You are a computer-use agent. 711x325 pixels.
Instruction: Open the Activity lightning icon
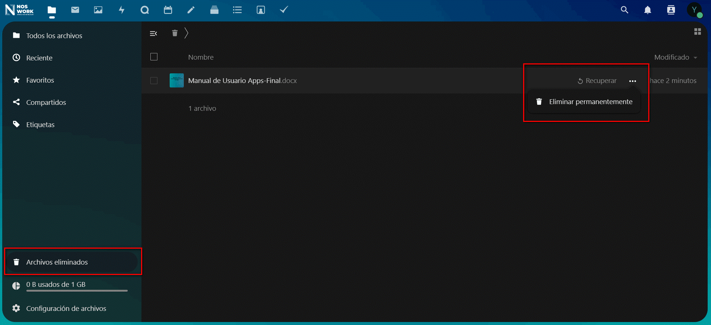pyautogui.click(x=121, y=10)
